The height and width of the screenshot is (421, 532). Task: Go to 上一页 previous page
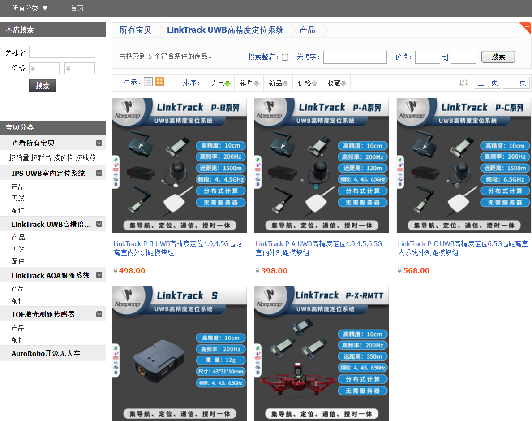click(488, 82)
